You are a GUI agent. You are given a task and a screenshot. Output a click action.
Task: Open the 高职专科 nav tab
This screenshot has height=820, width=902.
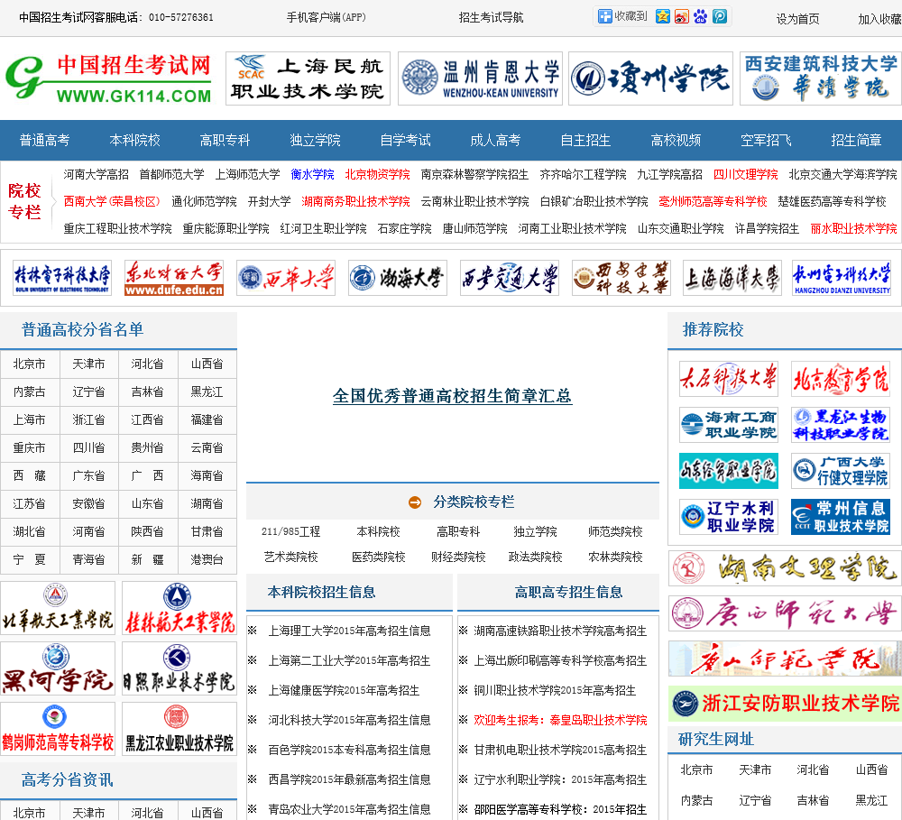pos(225,141)
